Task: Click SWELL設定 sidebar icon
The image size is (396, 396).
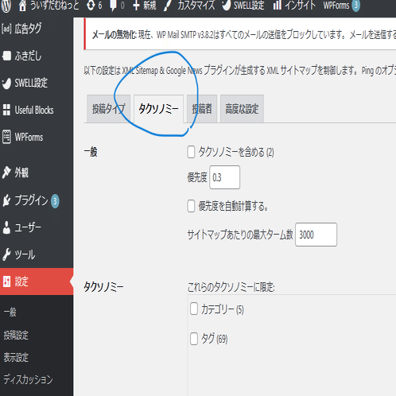Action: coord(6,83)
